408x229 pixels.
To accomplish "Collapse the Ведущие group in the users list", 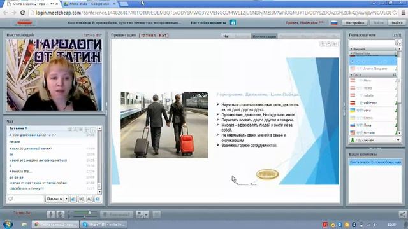I will pyautogui.click(x=373, y=49).
